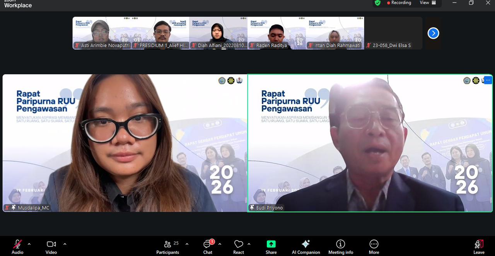Expand the Participants options arrow
The width and height of the screenshot is (495, 256).
pyautogui.click(x=187, y=244)
